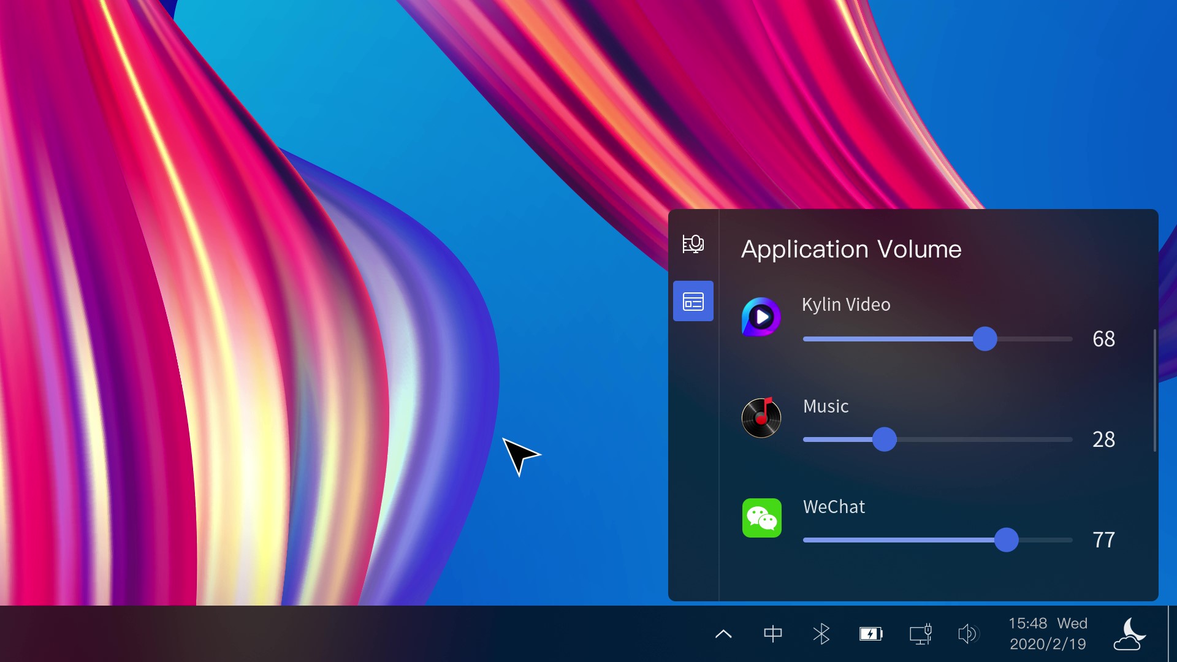Image resolution: width=1177 pixels, height=662 pixels.
Task: Click the Kylin Video slider handle
Action: click(x=985, y=339)
